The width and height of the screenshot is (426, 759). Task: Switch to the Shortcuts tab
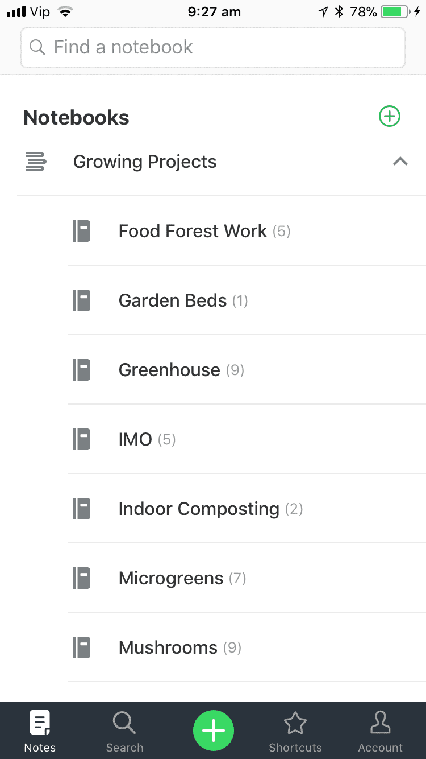tap(295, 731)
